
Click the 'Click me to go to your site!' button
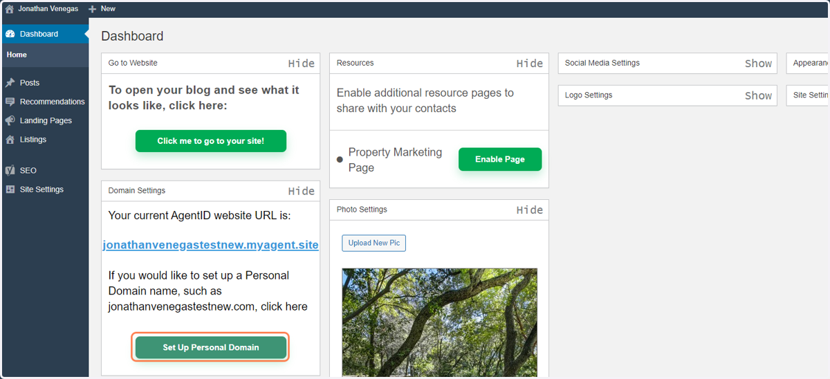[x=211, y=141]
